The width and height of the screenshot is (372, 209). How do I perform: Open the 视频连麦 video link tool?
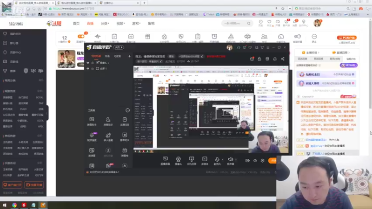coord(92,137)
